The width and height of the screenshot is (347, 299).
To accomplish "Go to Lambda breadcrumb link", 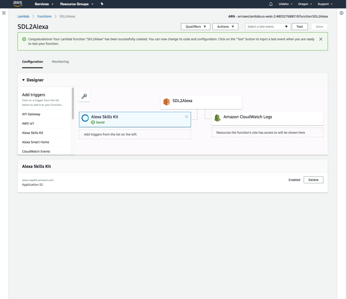I will pos(23,16).
